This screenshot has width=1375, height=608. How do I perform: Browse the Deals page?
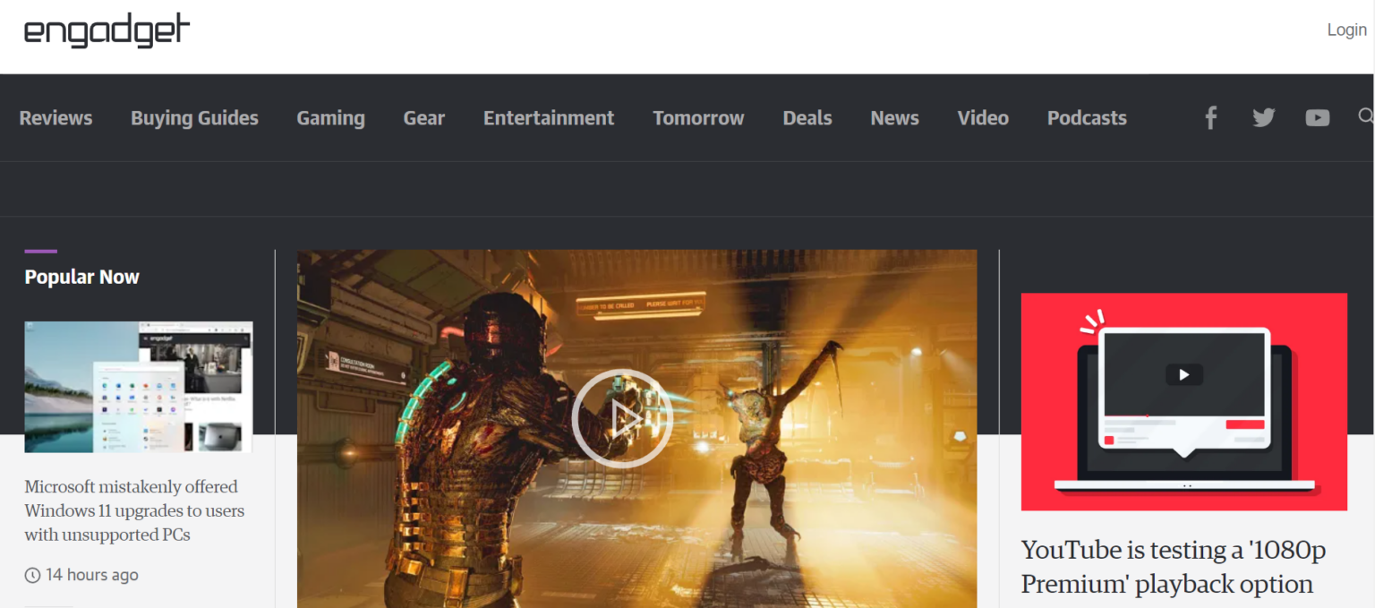point(807,118)
